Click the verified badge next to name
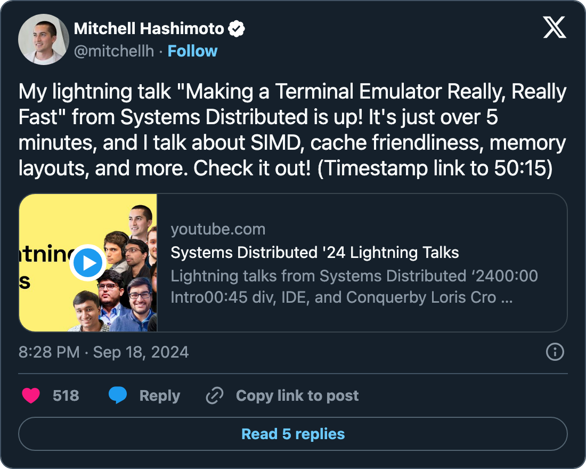 point(237,29)
